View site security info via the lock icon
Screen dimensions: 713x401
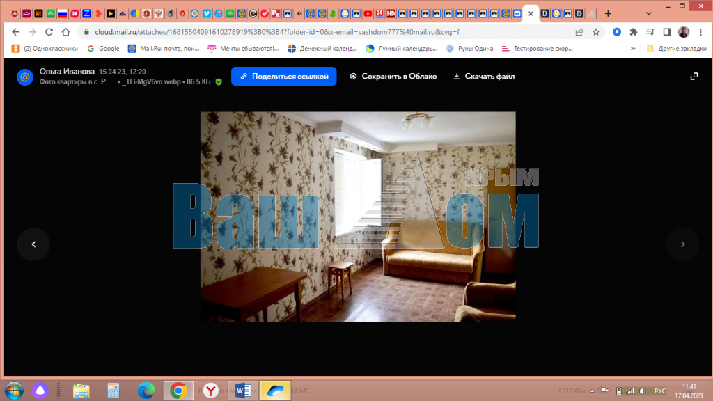click(86, 32)
